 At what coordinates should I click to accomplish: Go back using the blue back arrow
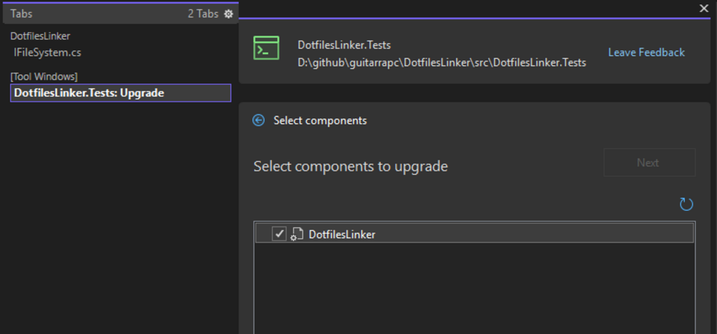coord(258,120)
